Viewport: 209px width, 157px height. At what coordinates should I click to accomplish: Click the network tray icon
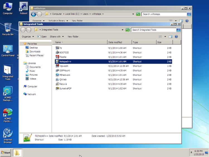pyautogui.click(x=206, y=153)
